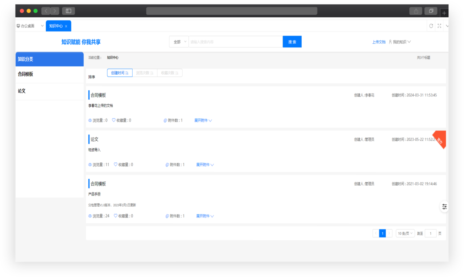Click the eye icon in 产品手册 card
This screenshot has height=277, width=464.
(90, 216)
